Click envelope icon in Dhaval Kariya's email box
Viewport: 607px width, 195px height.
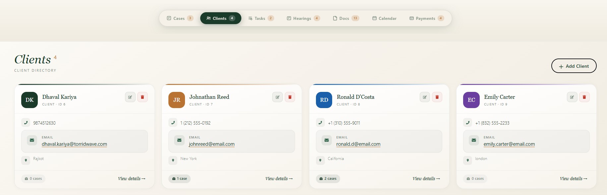coord(32,140)
